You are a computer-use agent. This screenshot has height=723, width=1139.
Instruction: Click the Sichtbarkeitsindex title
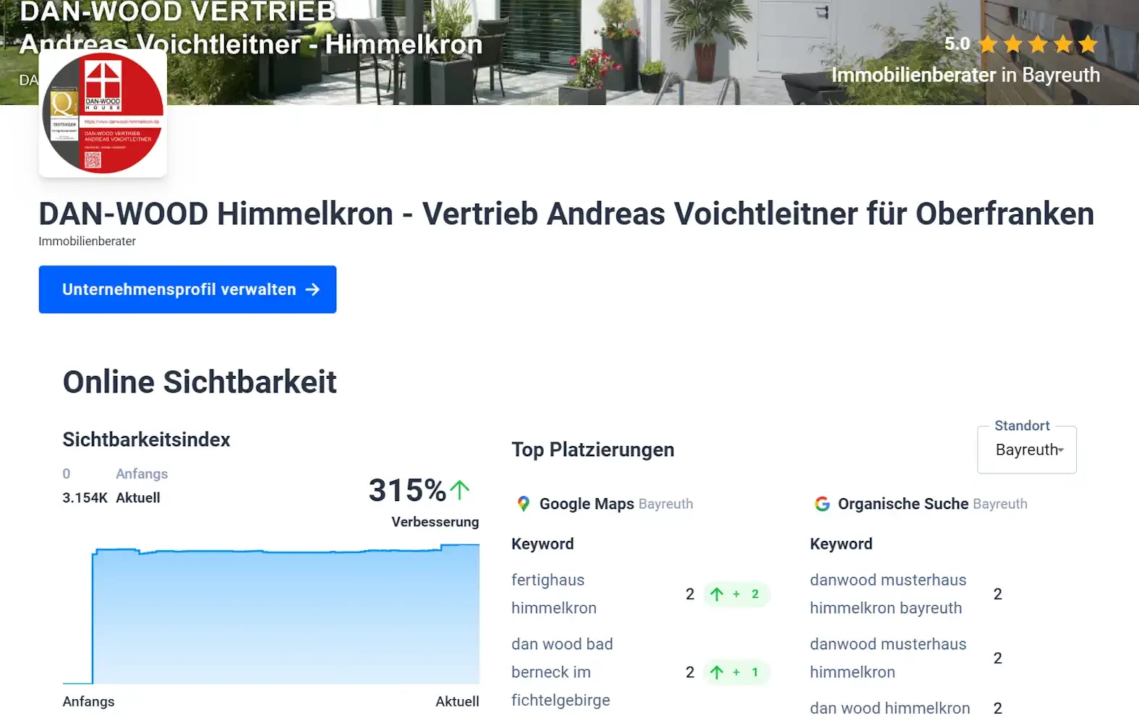[x=146, y=440]
